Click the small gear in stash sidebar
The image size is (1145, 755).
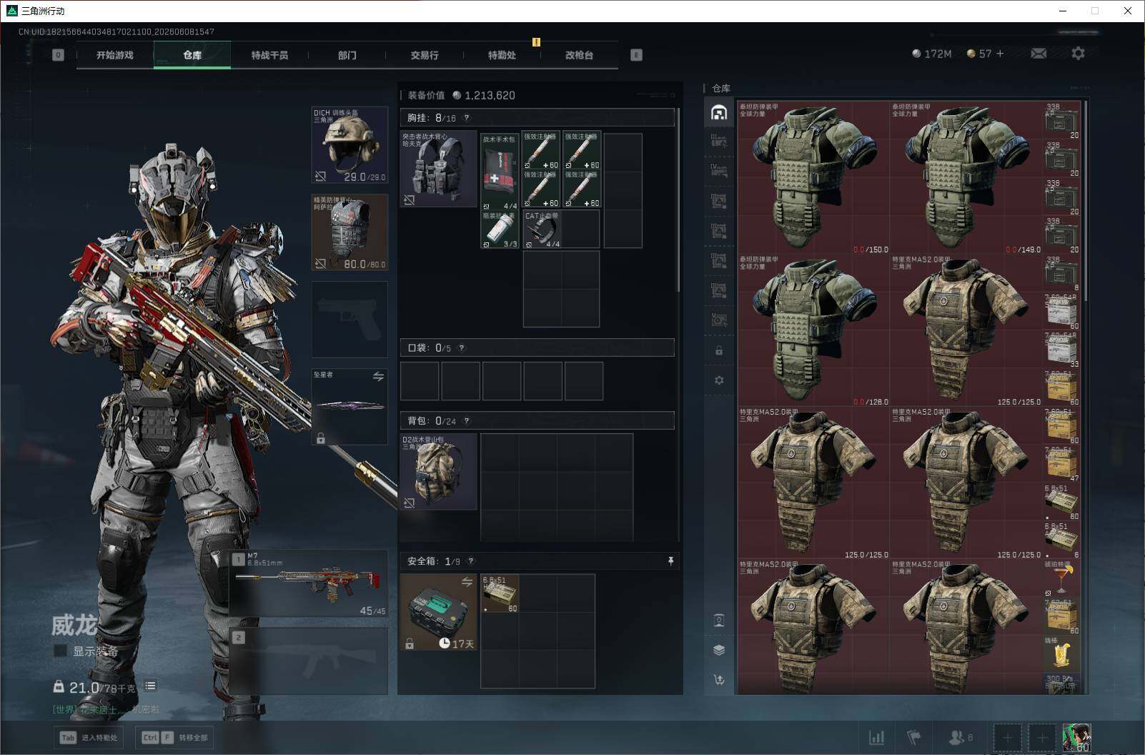pos(719,380)
